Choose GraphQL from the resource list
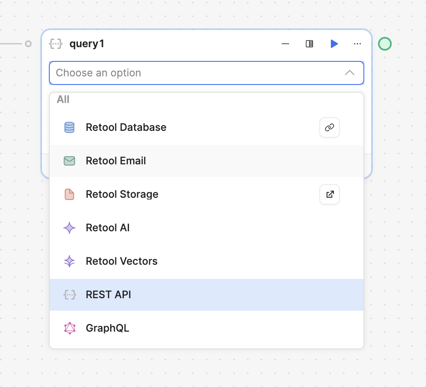Screen dimensions: 426x387 207,328
